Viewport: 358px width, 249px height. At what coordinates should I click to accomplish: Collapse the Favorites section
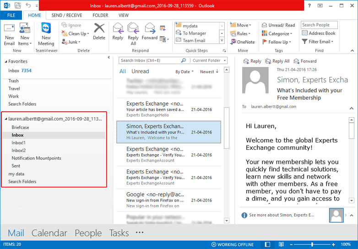[x=6, y=62]
